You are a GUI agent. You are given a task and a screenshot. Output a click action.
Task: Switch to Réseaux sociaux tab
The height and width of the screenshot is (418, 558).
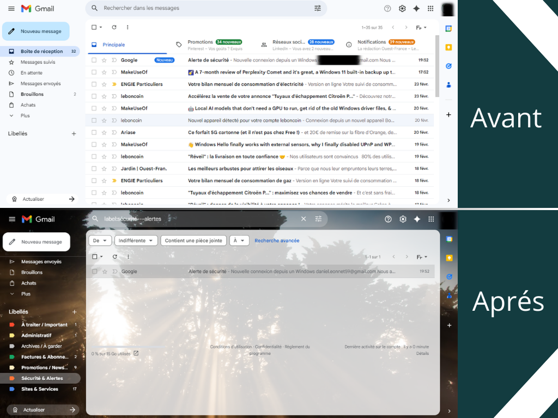click(298, 45)
